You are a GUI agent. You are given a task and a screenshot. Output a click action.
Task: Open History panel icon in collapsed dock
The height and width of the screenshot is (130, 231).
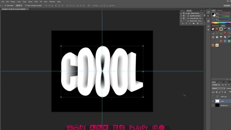[x=208, y=12]
